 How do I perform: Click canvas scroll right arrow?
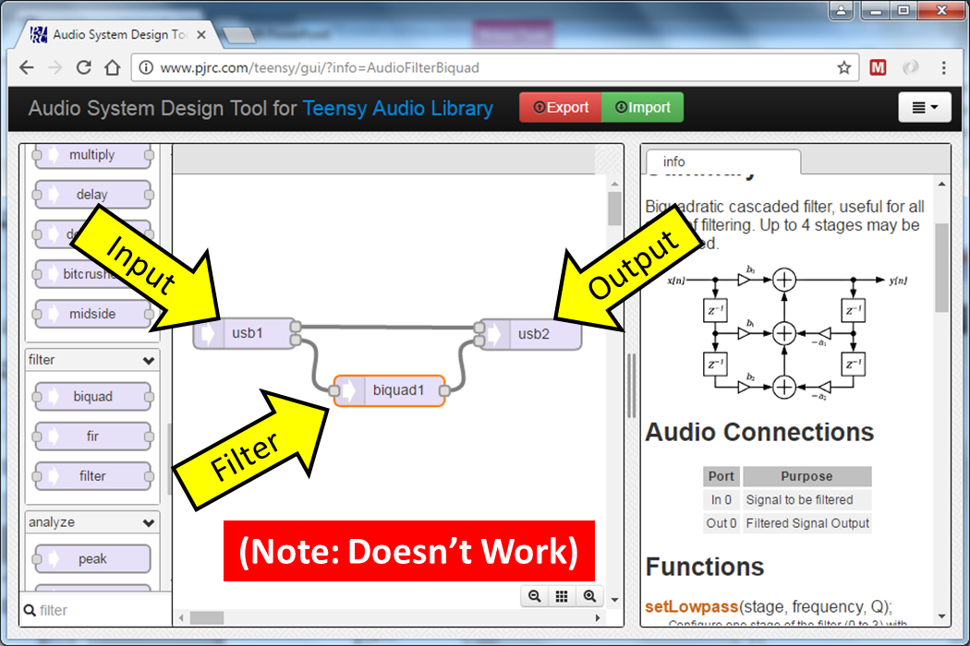coord(598,617)
